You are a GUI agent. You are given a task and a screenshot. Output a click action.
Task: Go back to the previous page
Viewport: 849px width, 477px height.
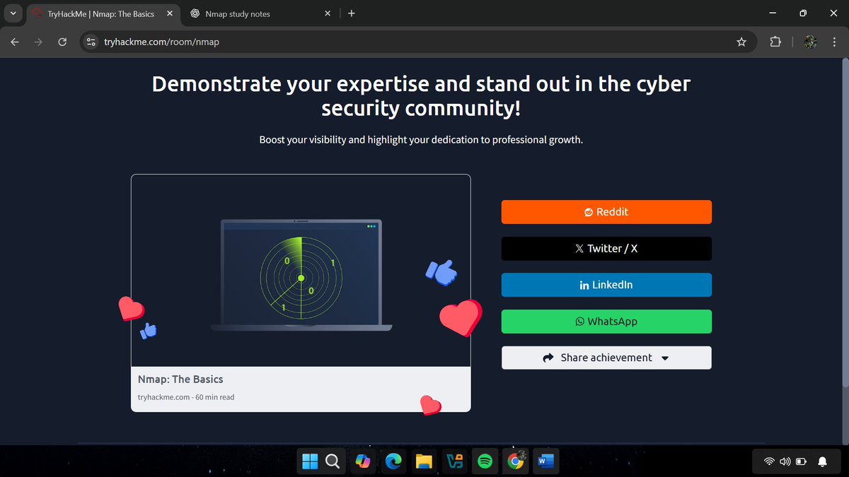tap(15, 42)
